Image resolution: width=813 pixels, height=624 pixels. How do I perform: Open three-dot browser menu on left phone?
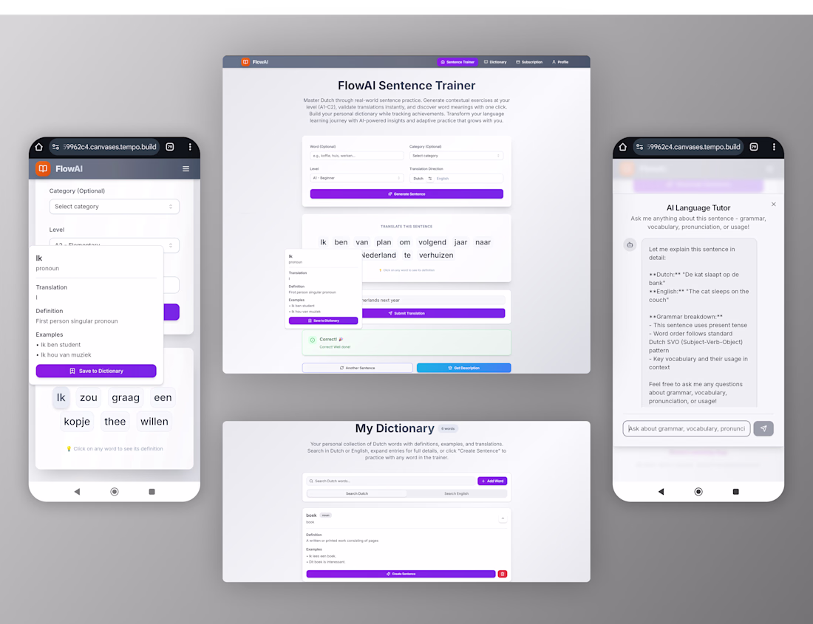[x=190, y=147]
